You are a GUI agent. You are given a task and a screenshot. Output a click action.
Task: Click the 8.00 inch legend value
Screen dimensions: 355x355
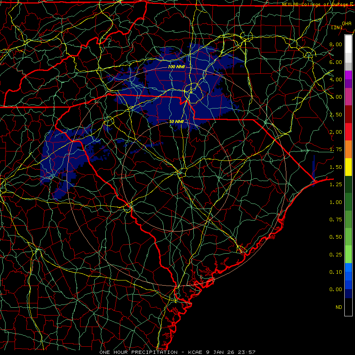pyautogui.click(x=336, y=44)
